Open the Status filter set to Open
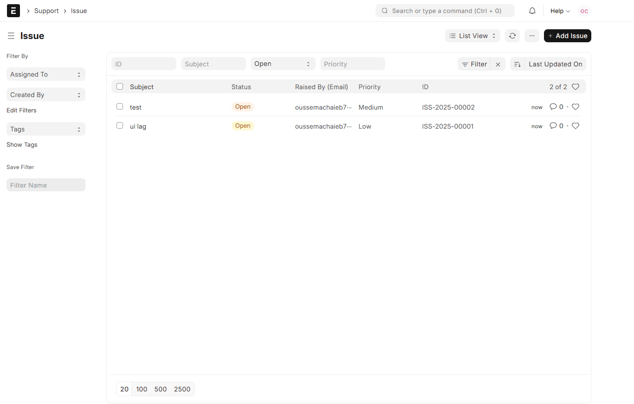The width and height of the screenshot is (634, 404). pos(283,64)
